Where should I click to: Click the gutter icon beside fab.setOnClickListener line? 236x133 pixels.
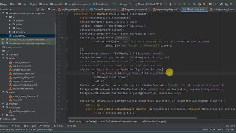pyautogui.click(x=62, y=38)
